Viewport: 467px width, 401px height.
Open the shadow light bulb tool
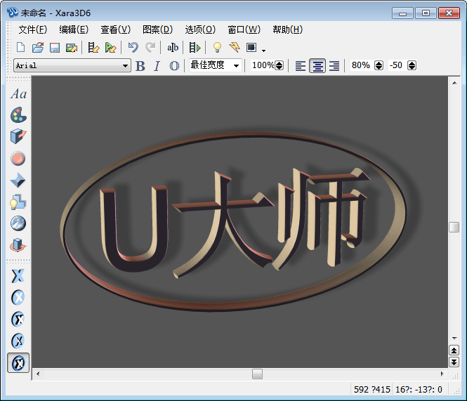[x=18, y=202]
